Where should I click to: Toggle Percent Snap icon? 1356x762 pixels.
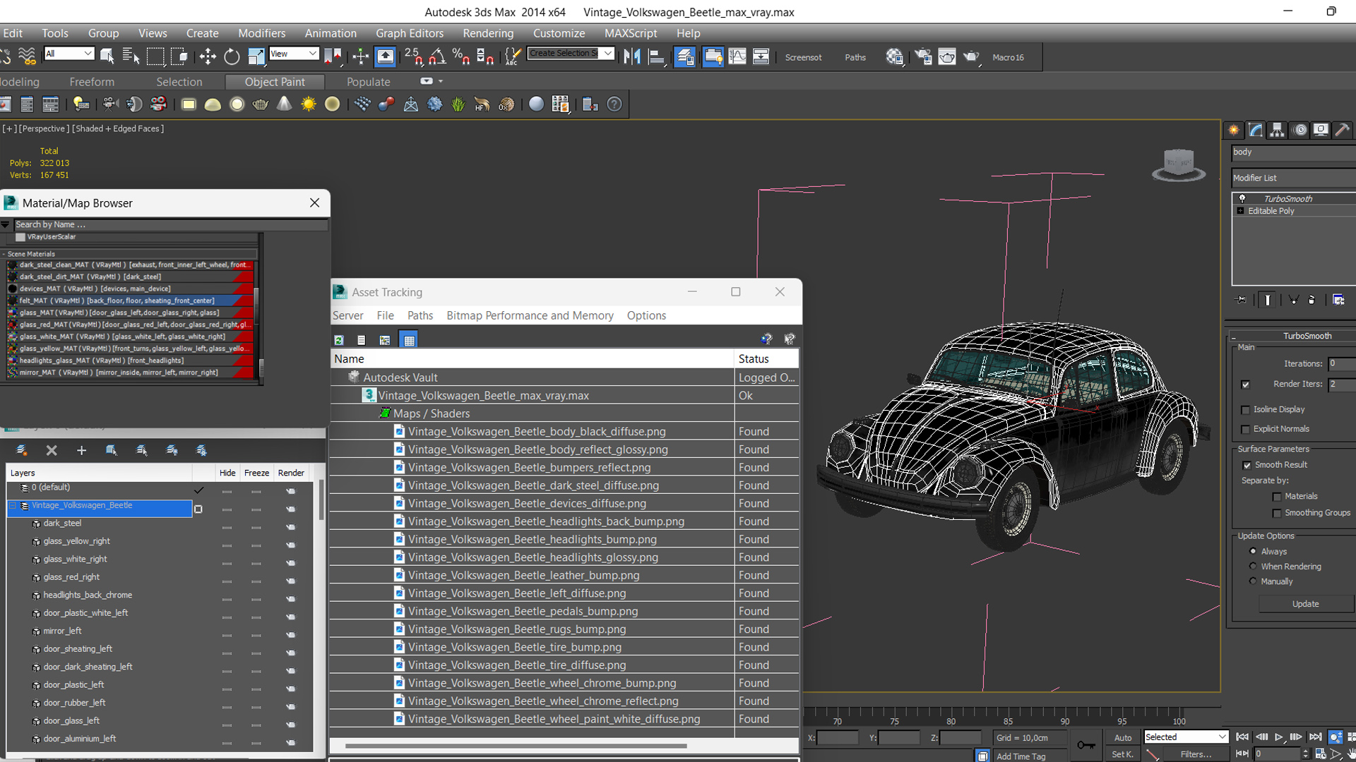(460, 56)
